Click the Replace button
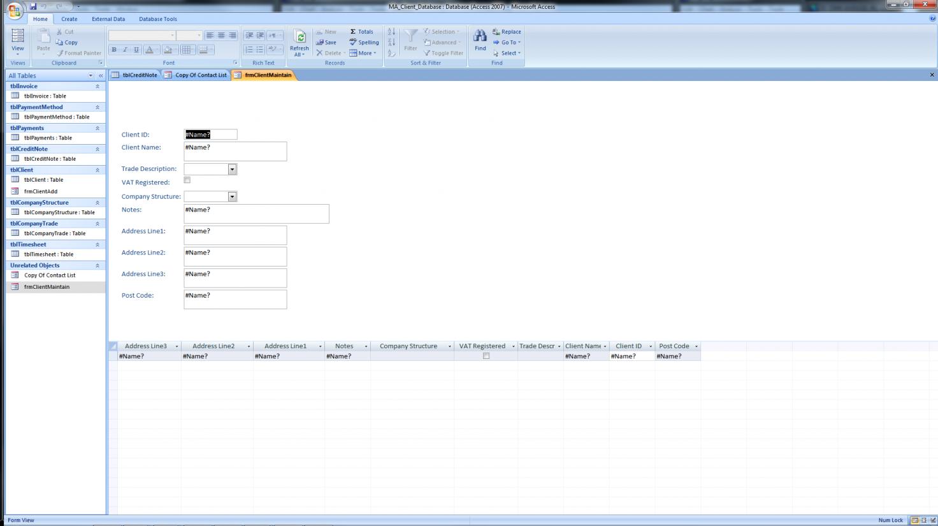This screenshot has height=526, width=938. click(507, 31)
